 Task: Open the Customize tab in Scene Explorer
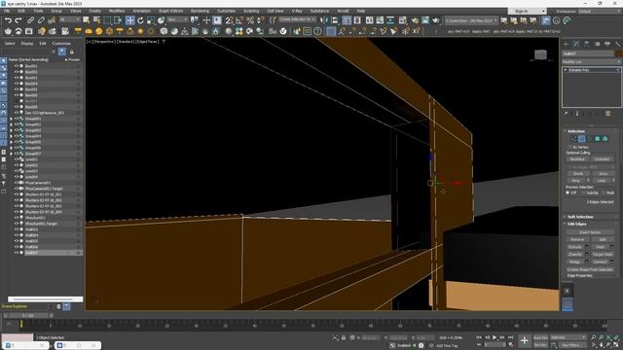[61, 44]
